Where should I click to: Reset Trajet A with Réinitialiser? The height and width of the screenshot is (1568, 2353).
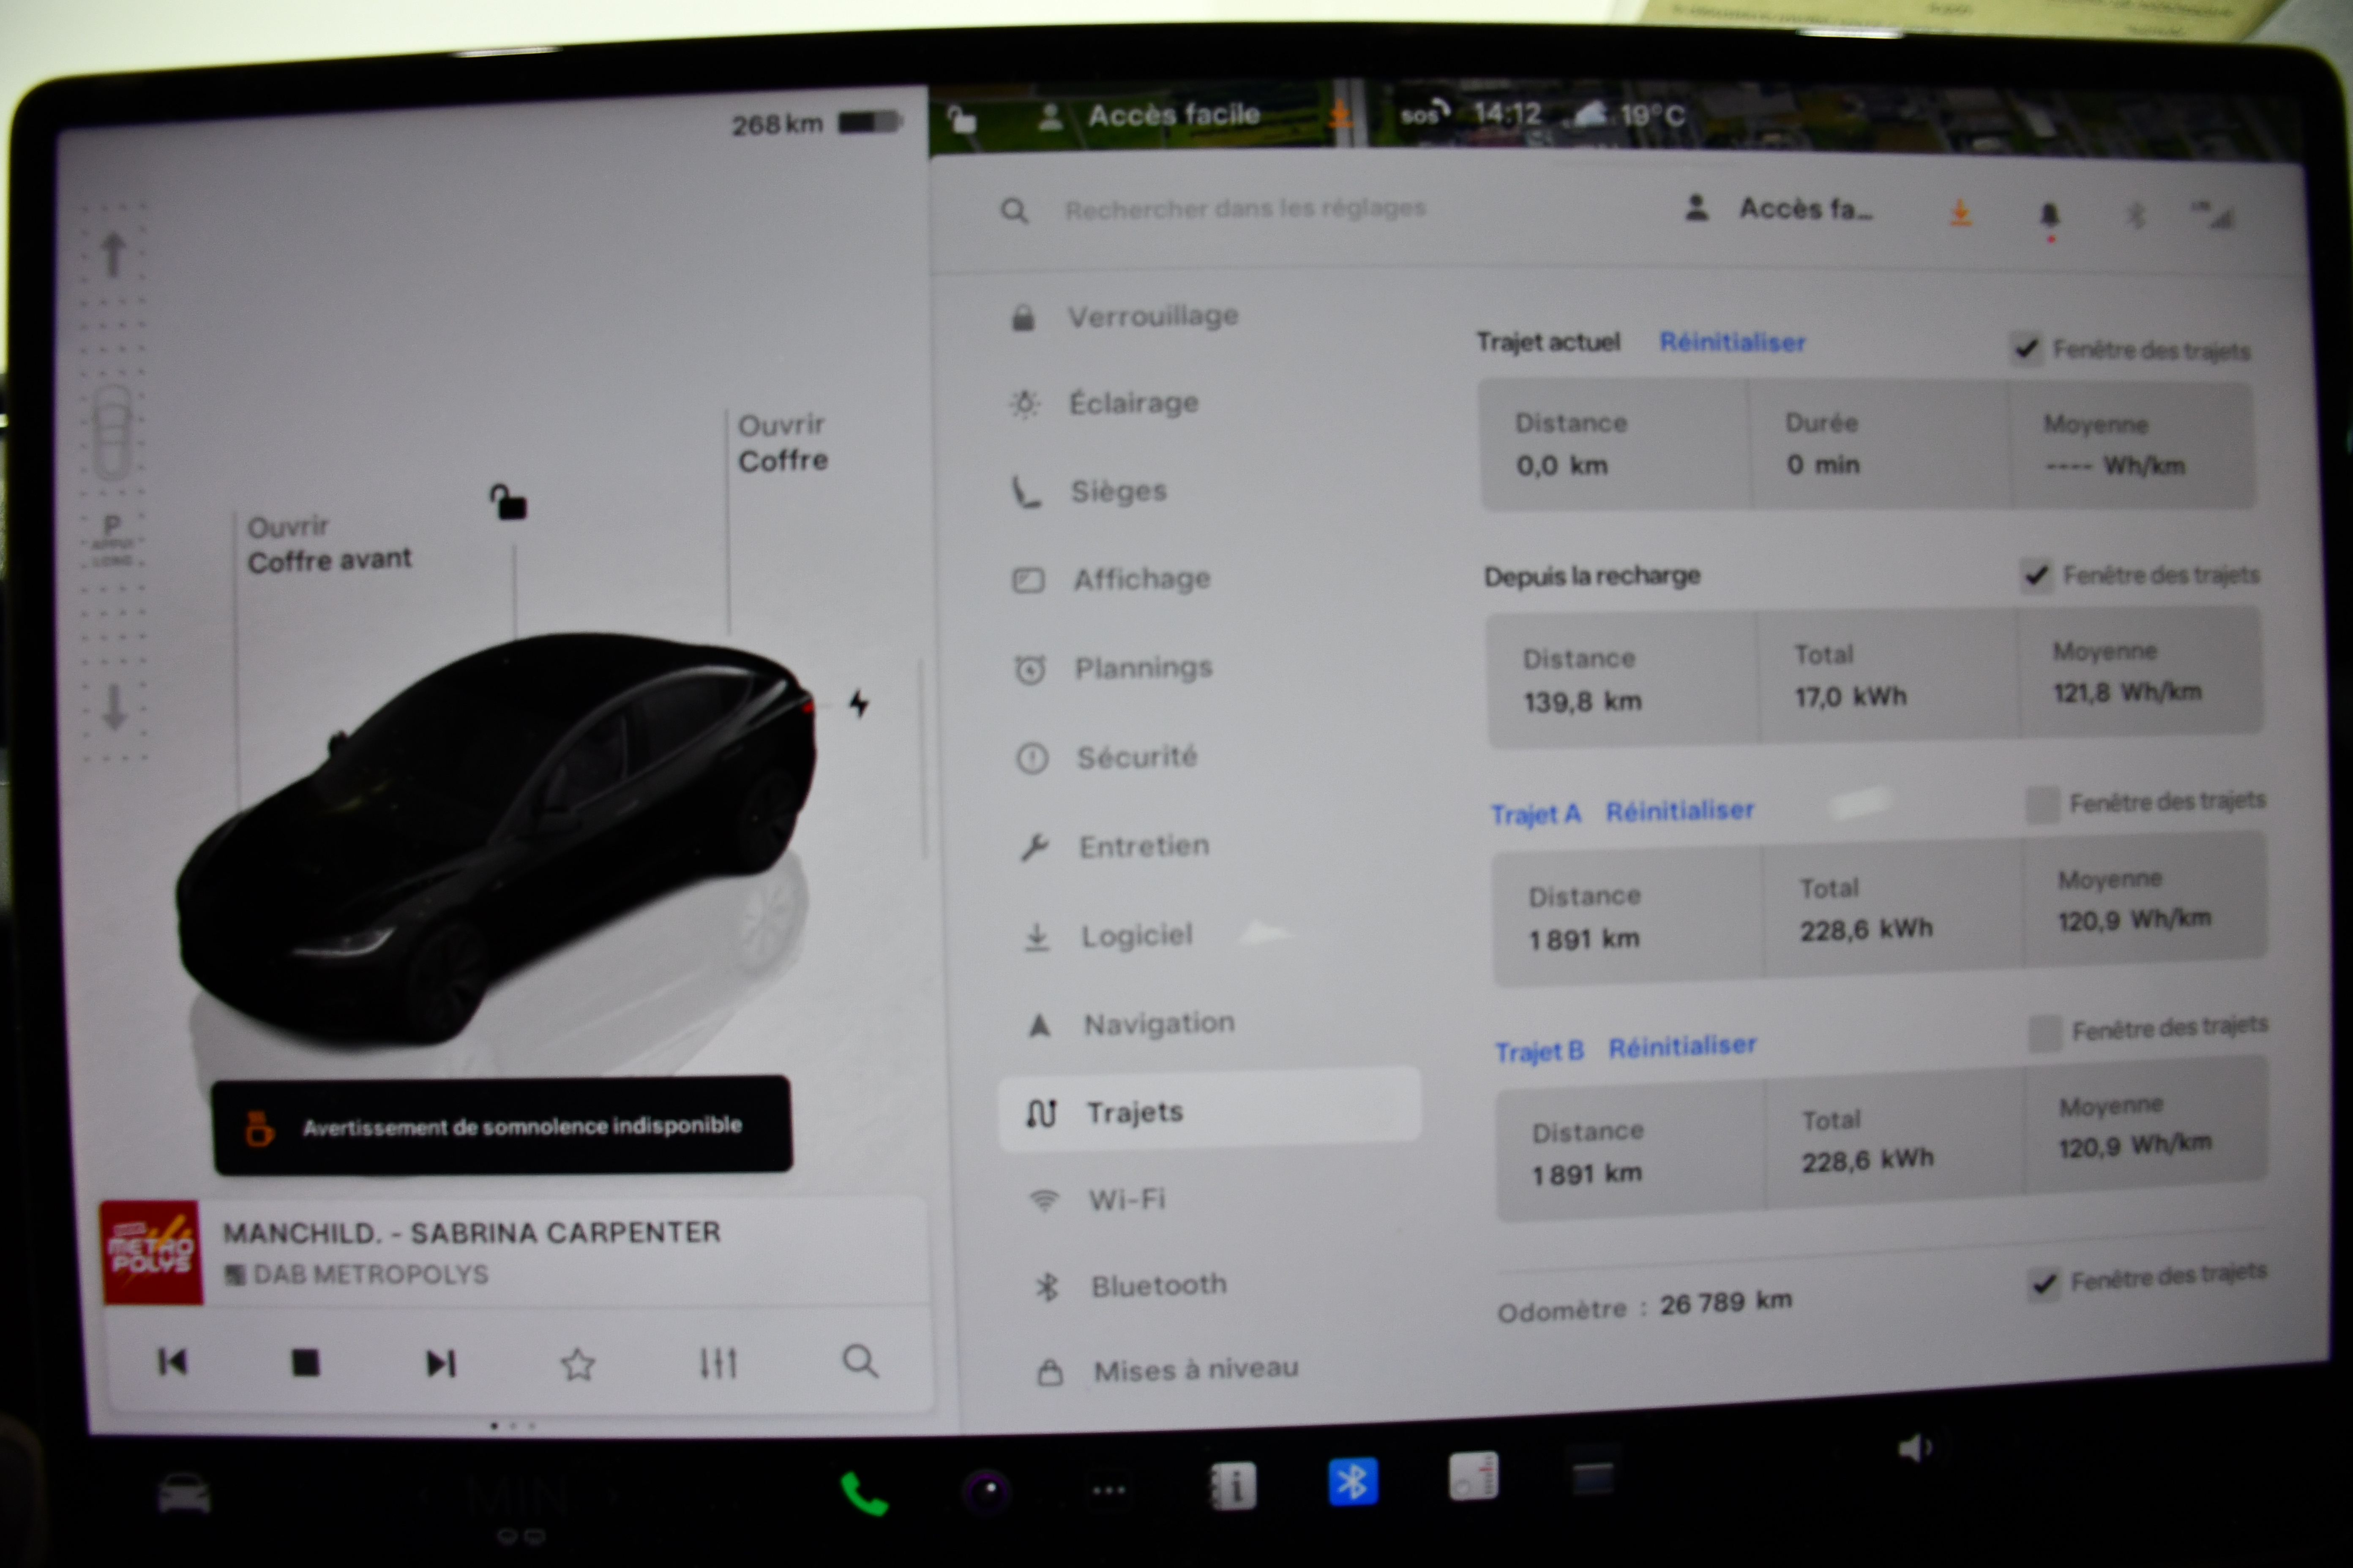coord(1680,810)
